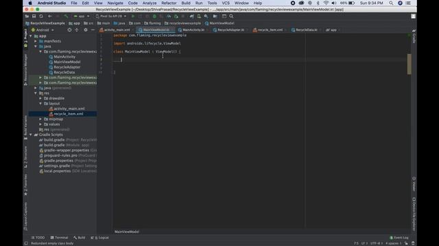Open the Resource Manager side panel
The image size is (439, 246).
click(25, 70)
